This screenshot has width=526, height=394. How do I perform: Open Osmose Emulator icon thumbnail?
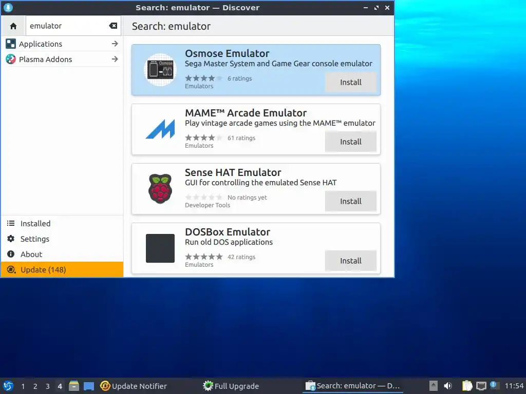click(160, 70)
